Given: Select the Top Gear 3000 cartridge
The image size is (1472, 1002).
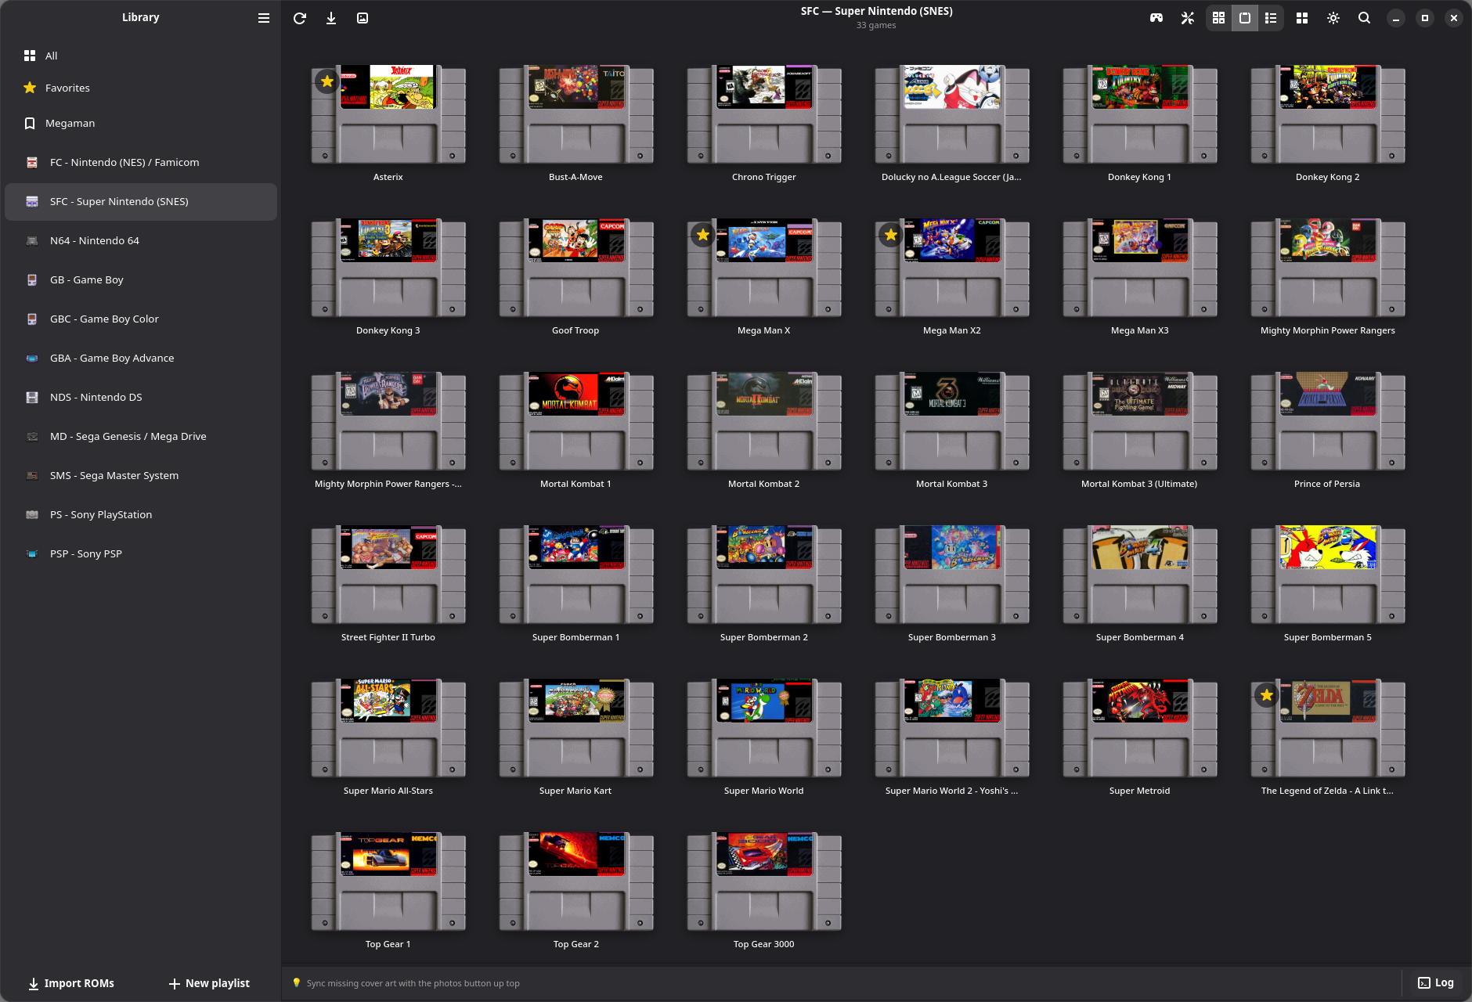Looking at the screenshot, I should (764, 881).
